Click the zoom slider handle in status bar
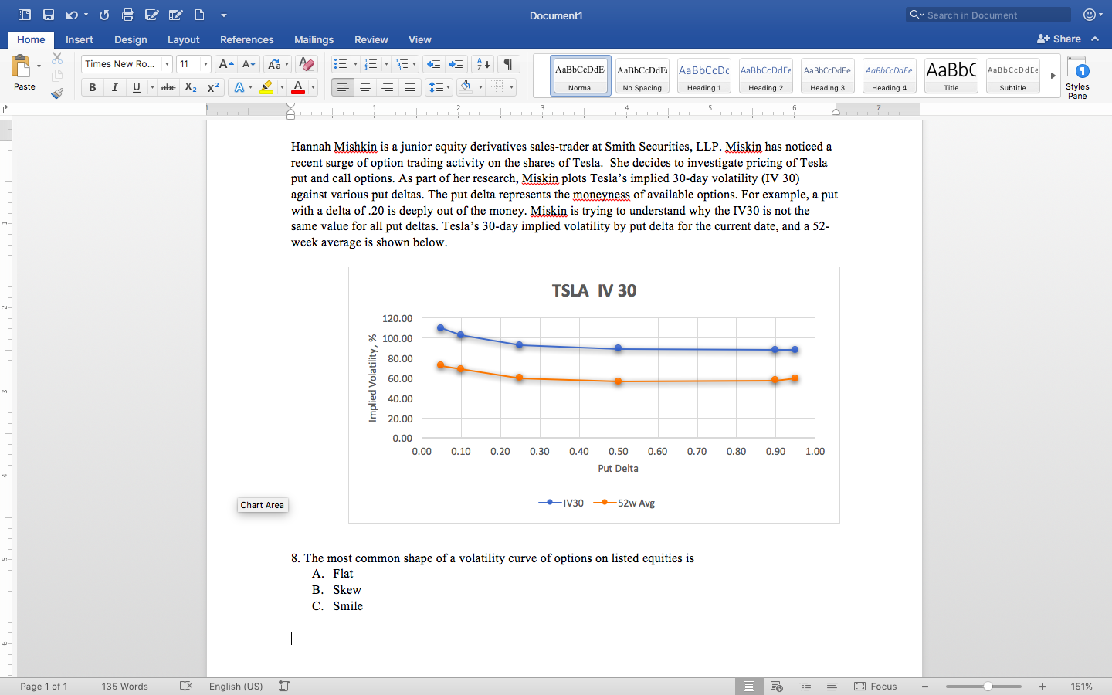This screenshot has width=1112, height=695. tap(988, 686)
